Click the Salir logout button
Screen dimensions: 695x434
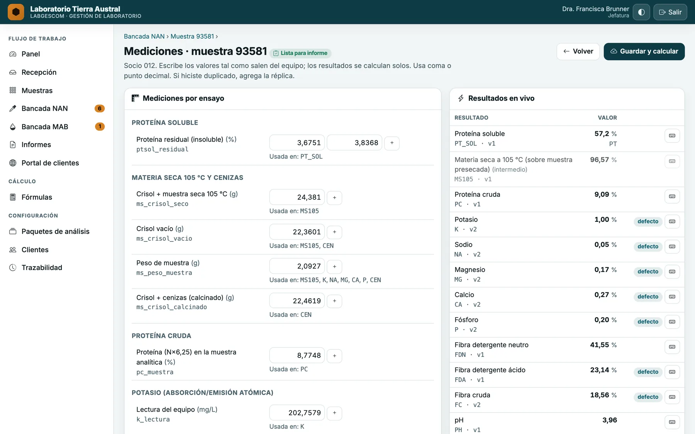pos(670,12)
